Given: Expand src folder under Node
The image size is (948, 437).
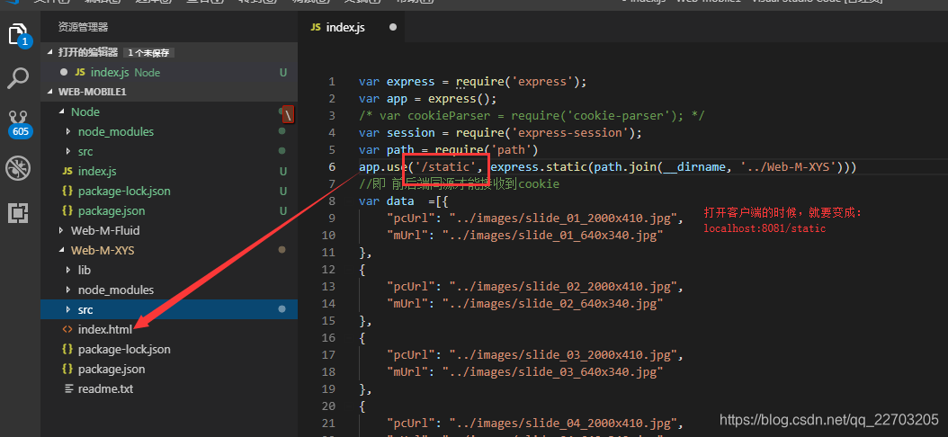Looking at the screenshot, I should [x=68, y=151].
